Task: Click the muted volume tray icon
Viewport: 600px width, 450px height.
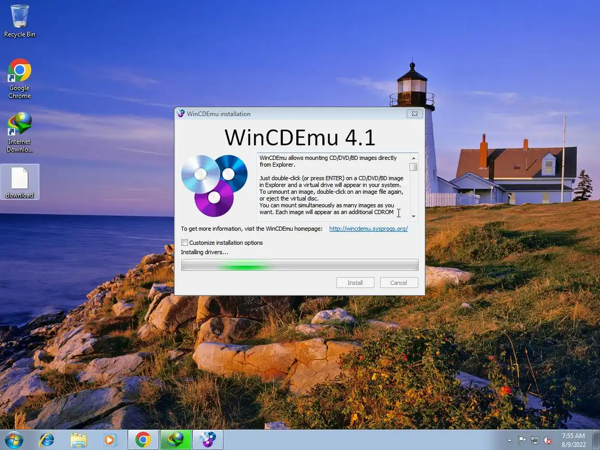Action: pyautogui.click(x=547, y=441)
